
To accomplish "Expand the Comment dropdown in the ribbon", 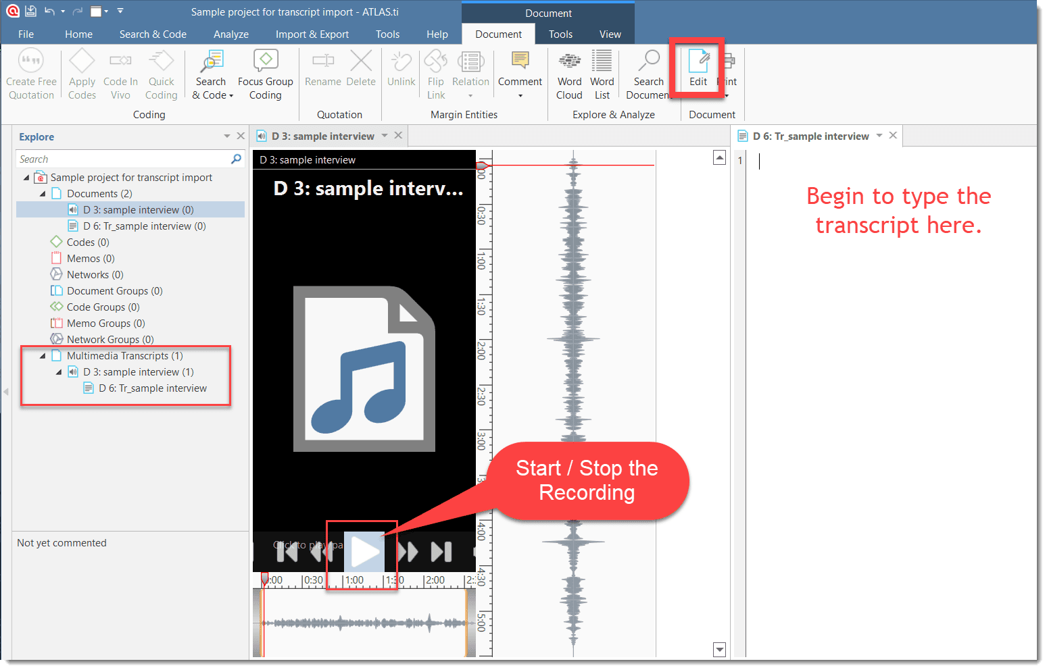I will tap(520, 96).
